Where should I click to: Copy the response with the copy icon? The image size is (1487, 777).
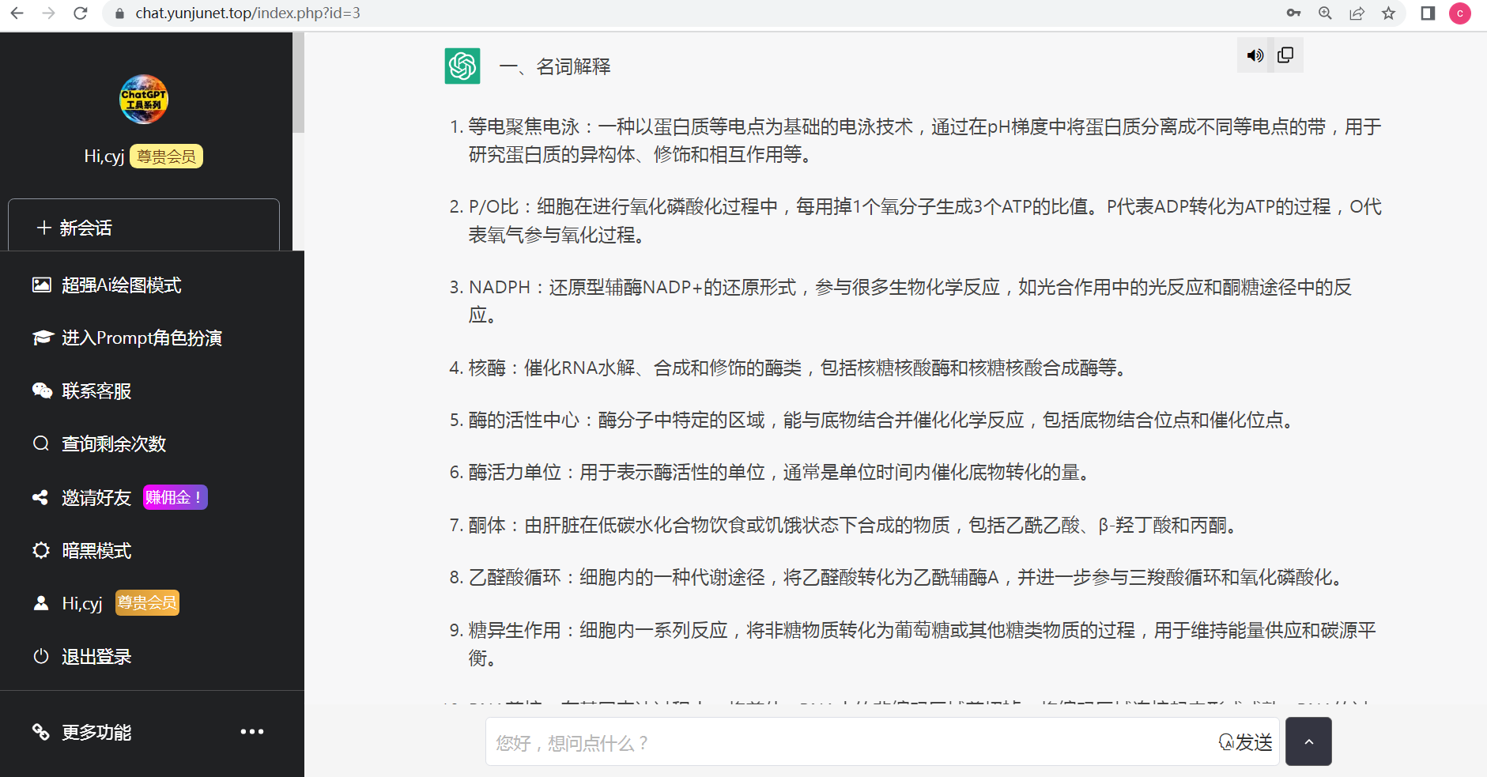tap(1285, 55)
